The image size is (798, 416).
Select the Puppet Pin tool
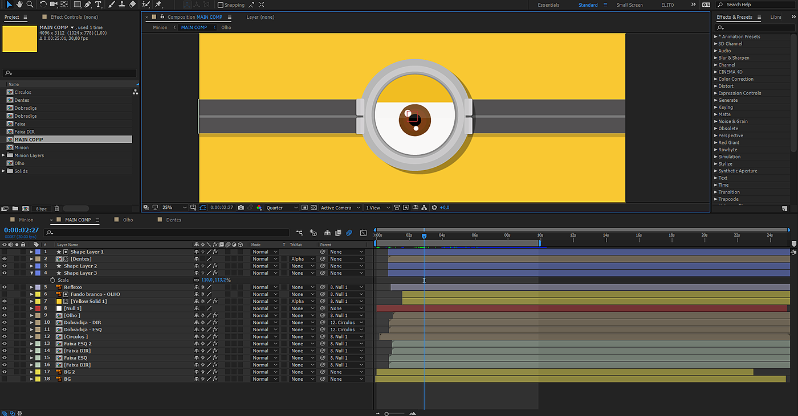pos(158,5)
